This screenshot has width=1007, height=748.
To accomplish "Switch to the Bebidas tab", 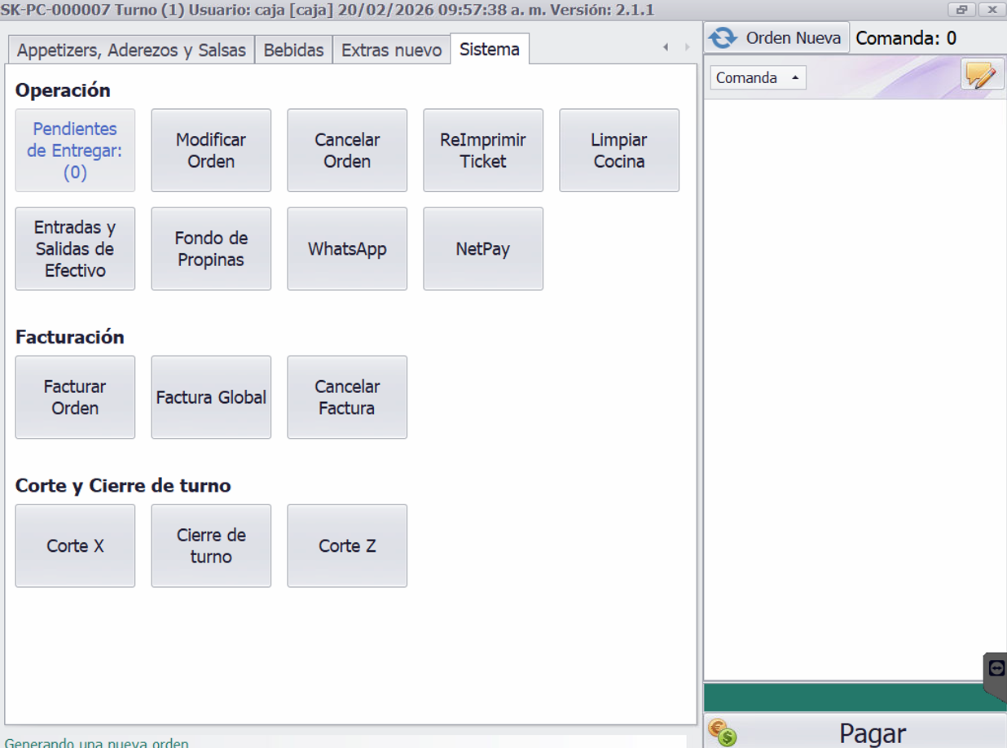I will tap(293, 50).
